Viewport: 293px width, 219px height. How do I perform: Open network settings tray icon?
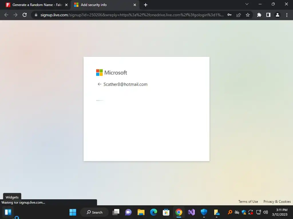[x=258, y=212]
